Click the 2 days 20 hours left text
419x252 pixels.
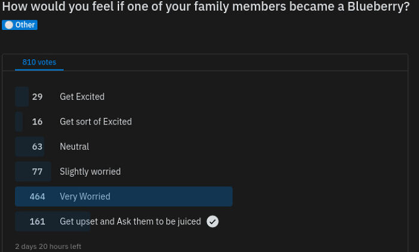(48, 247)
